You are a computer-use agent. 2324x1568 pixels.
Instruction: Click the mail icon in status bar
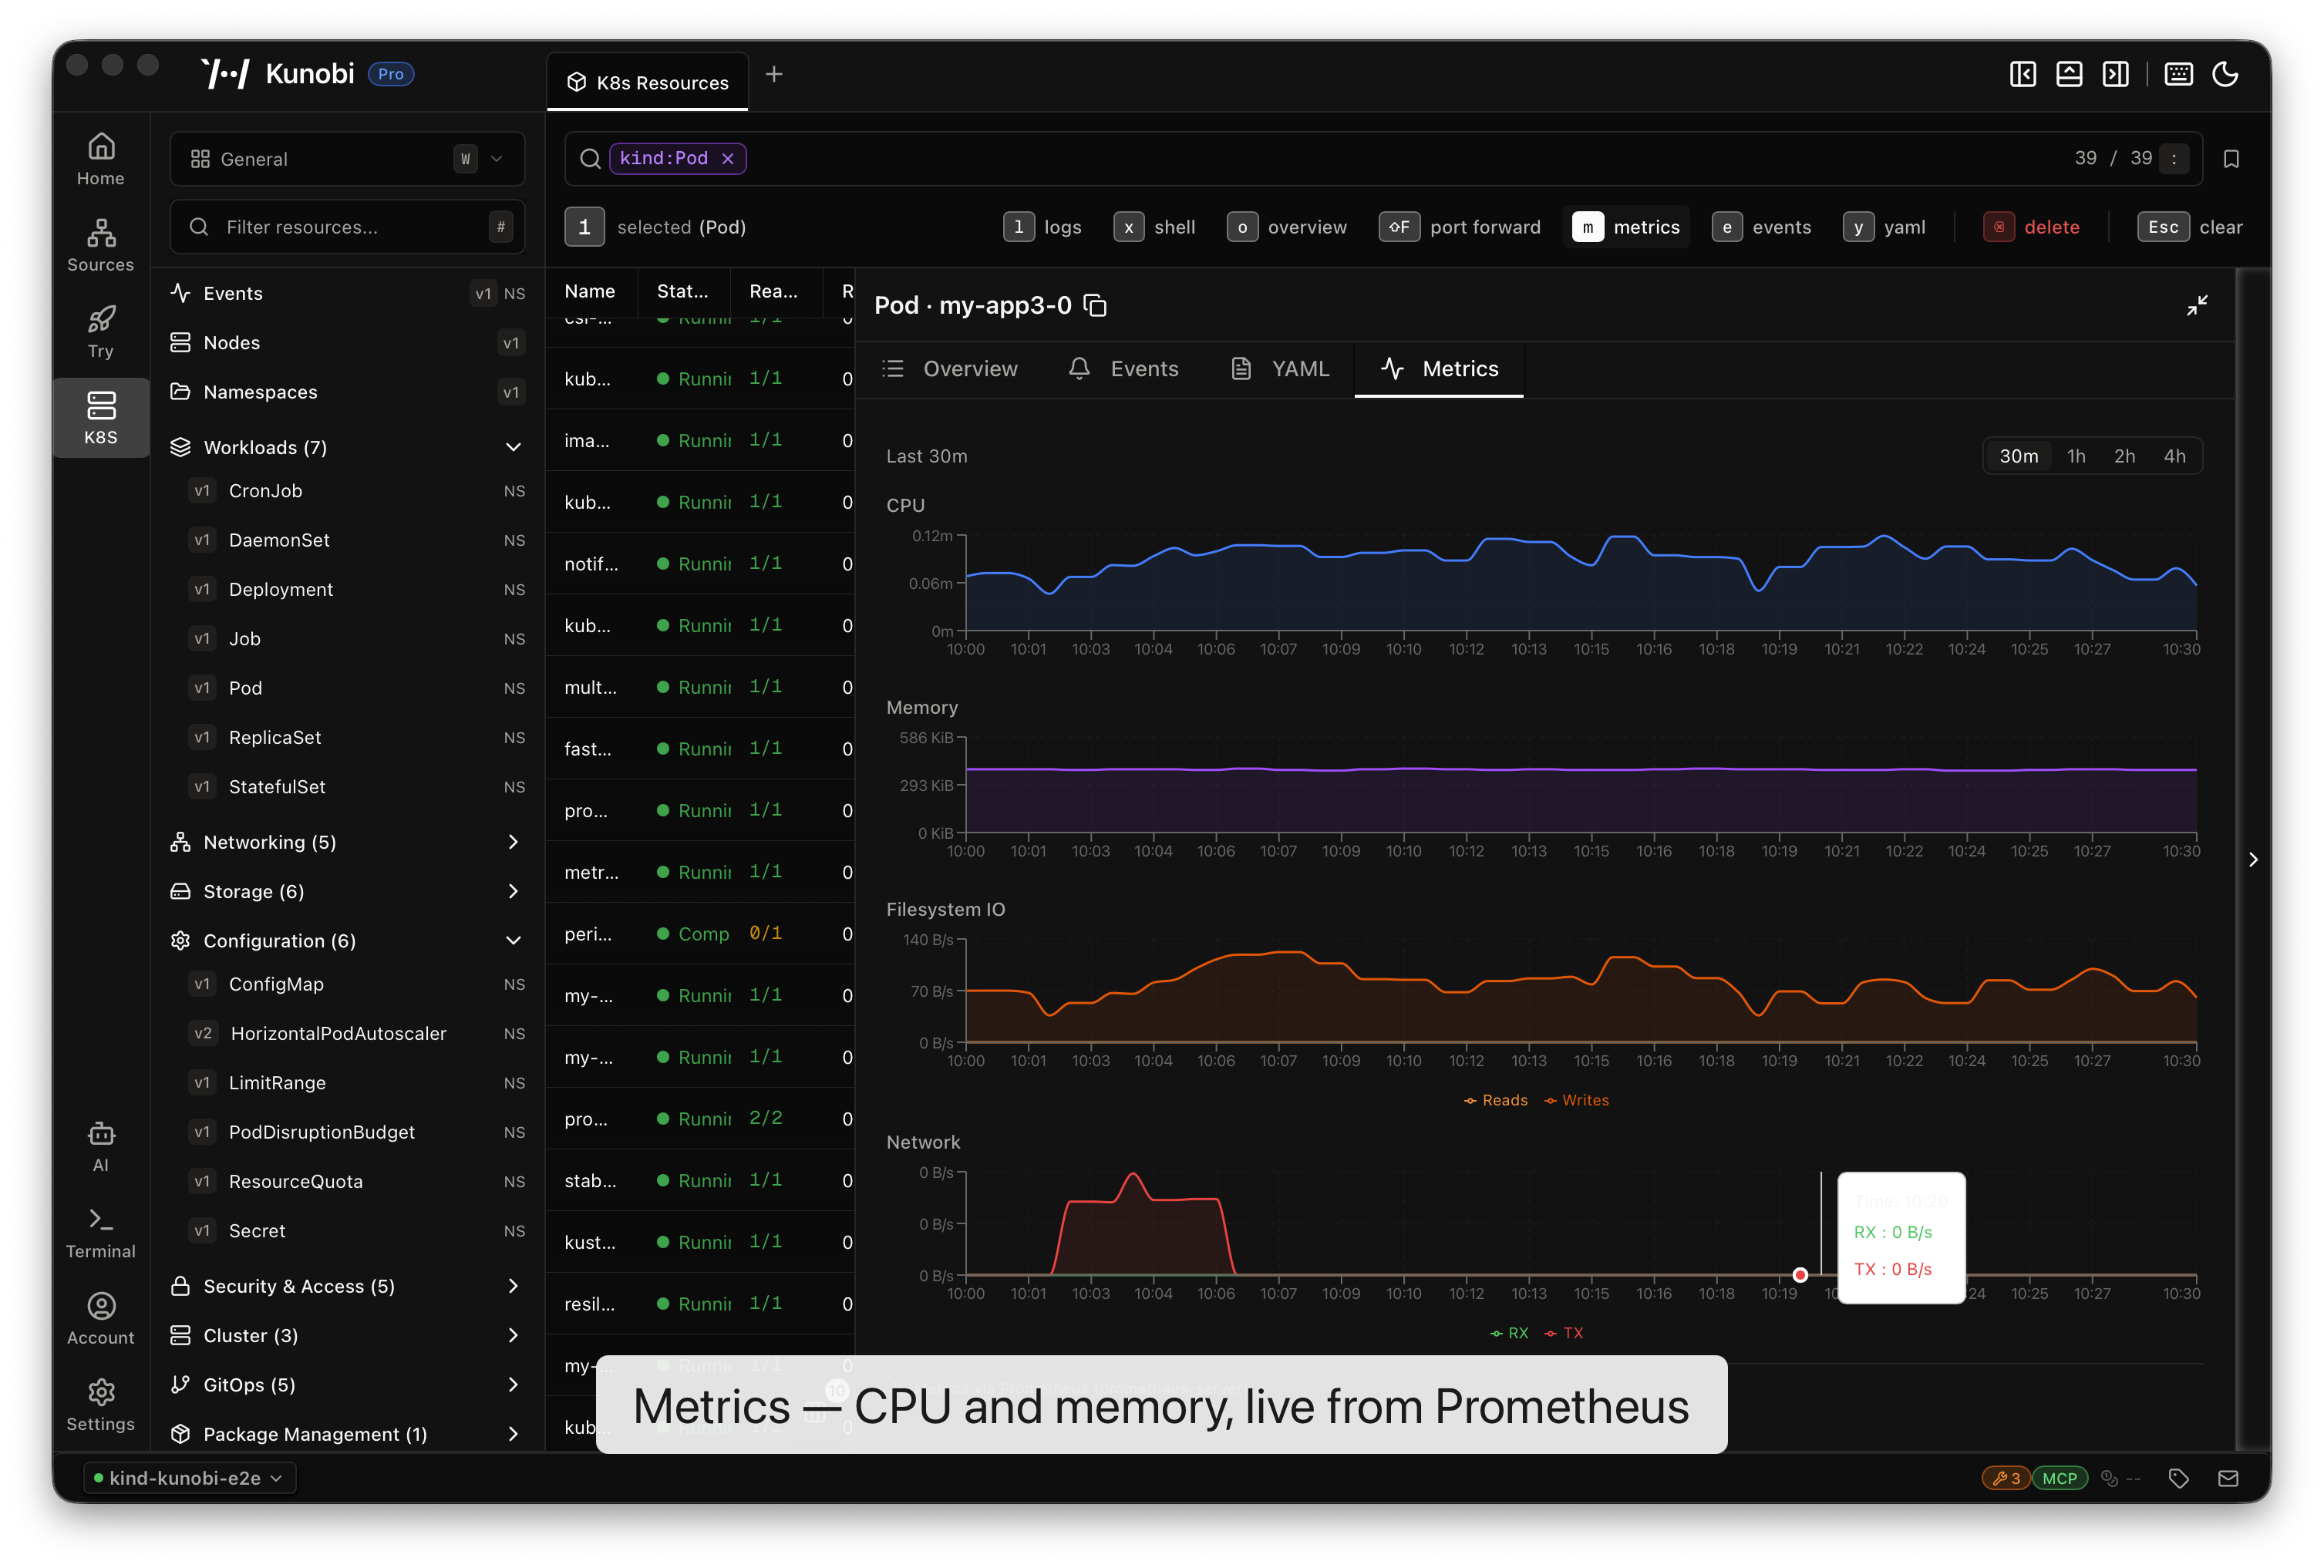tap(2228, 1478)
